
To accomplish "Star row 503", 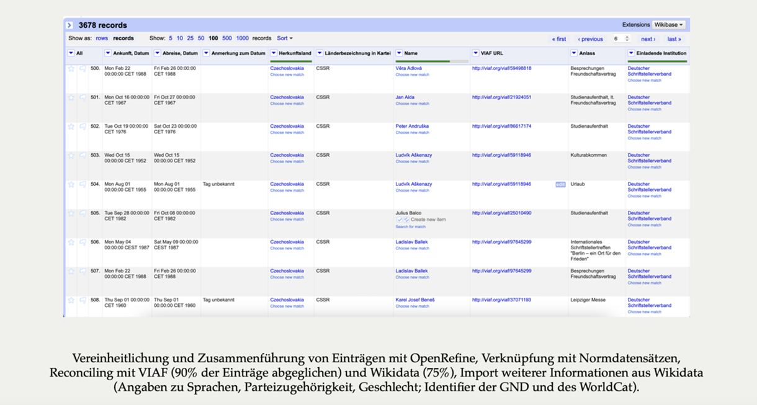I will tap(71, 156).
